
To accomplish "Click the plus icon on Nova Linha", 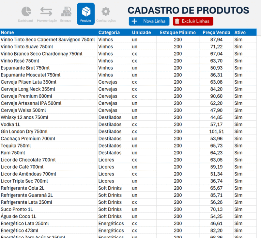I will click(x=134, y=21).
